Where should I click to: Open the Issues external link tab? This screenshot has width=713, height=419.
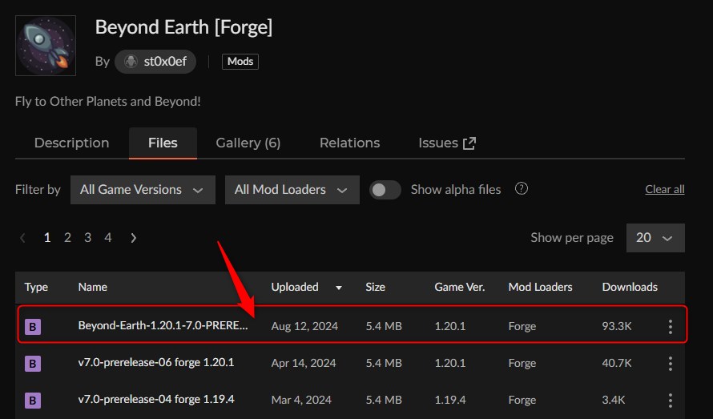click(x=447, y=143)
